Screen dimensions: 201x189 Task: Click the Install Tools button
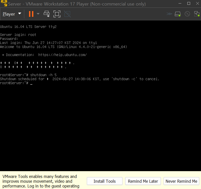[105, 181]
